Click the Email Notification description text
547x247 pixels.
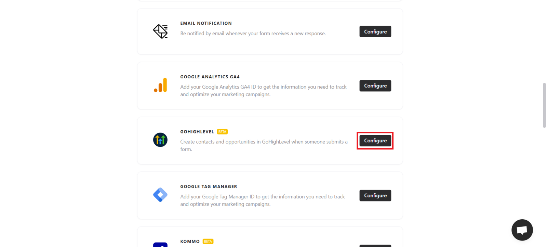point(253,34)
